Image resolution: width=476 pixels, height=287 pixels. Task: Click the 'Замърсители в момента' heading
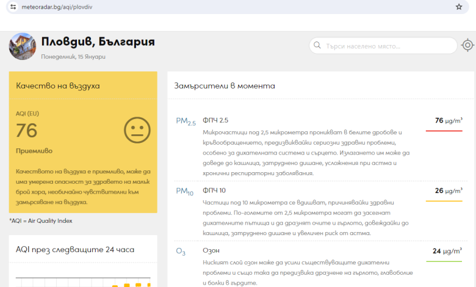[x=225, y=86]
